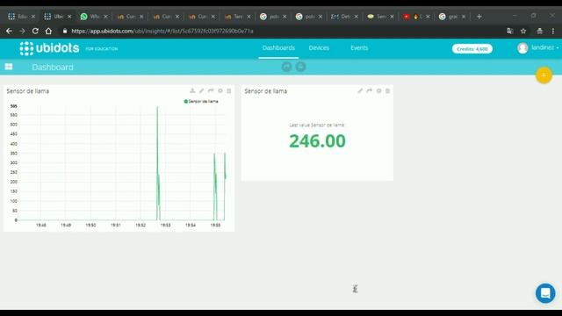Open the Events menu
Screen dimensions: 562x316
359,48
